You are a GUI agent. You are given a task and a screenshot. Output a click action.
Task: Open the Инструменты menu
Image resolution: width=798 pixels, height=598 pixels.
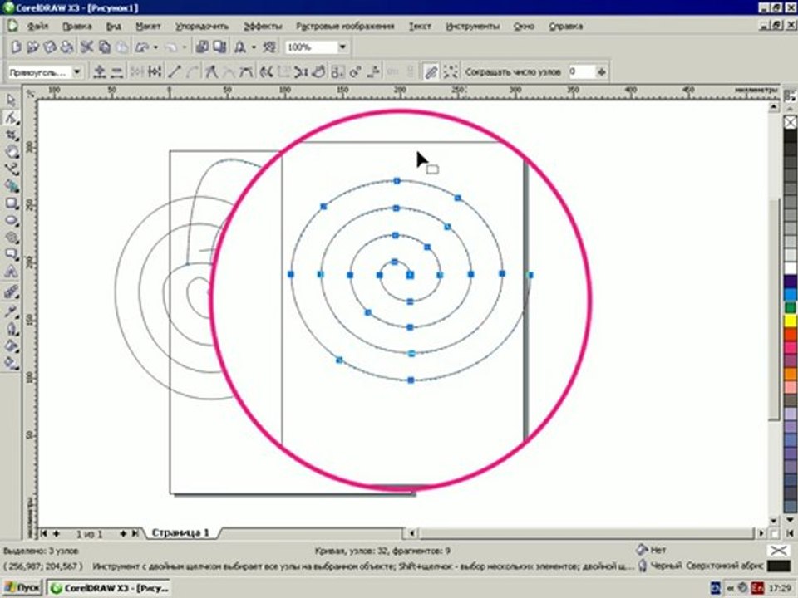[472, 26]
